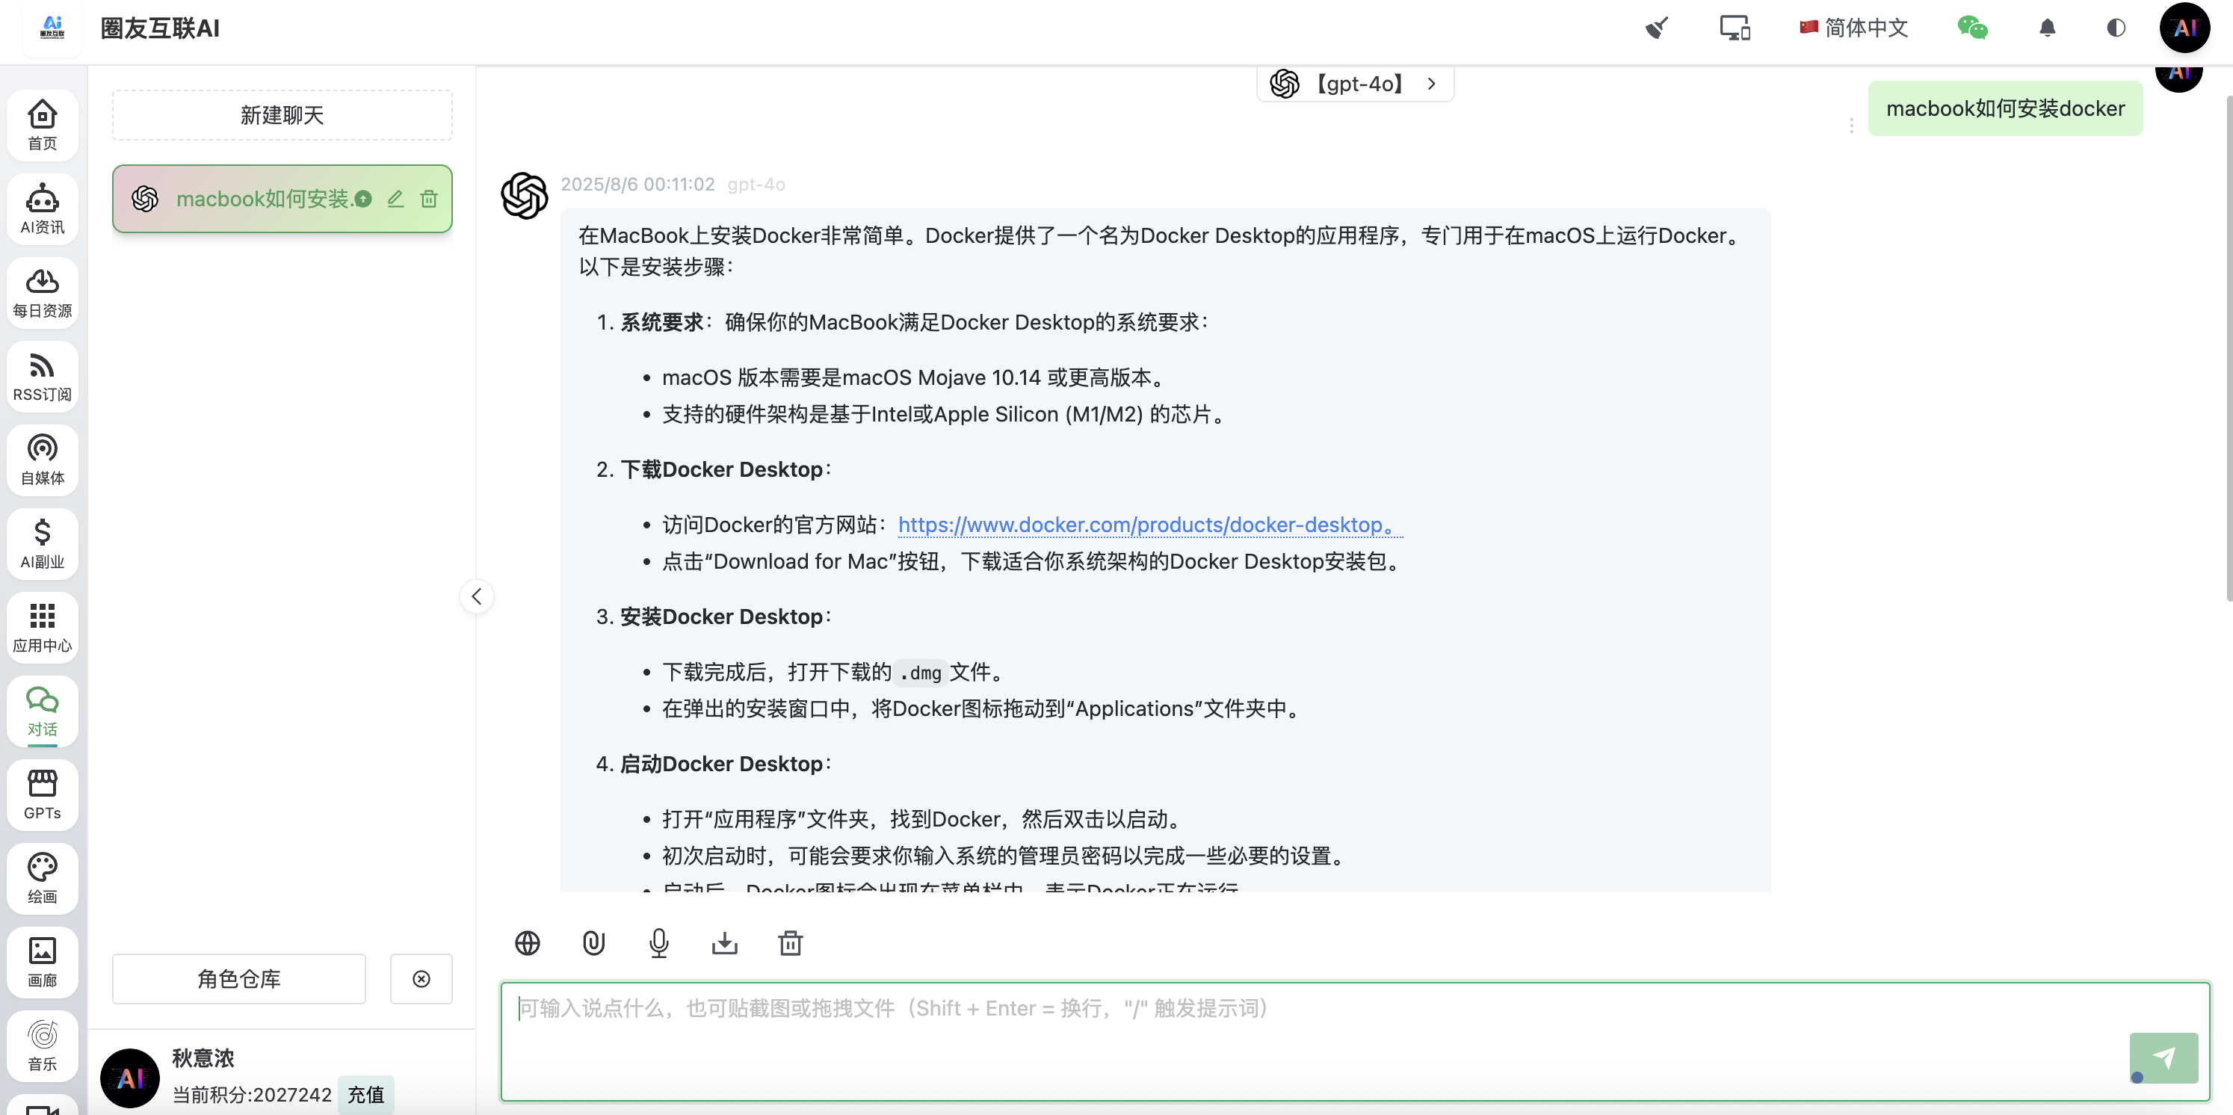Image resolution: width=2233 pixels, height=1115 pixels.
Task: Open the notification bell
Action: (2047, 28)
